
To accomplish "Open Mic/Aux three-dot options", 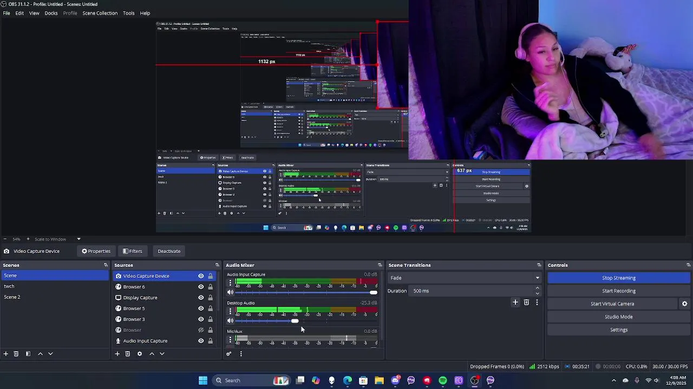I will tap(230, 340).
